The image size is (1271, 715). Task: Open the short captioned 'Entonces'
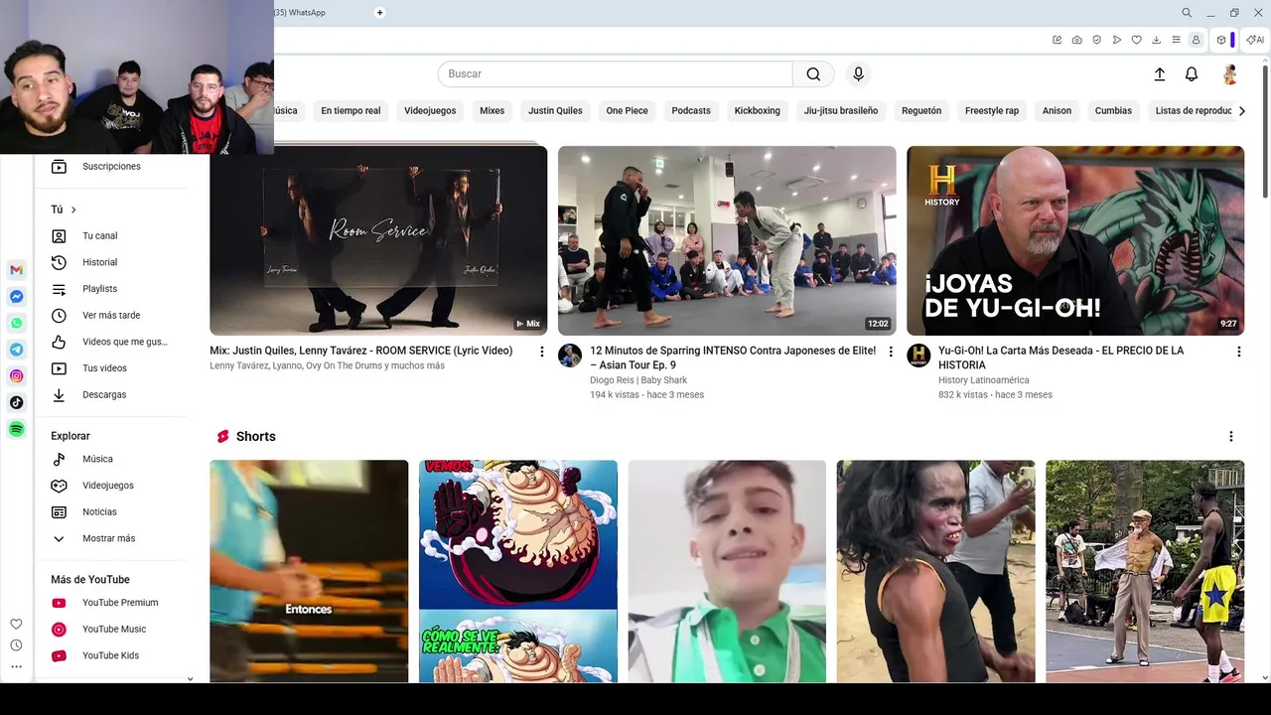click(309, 571)
